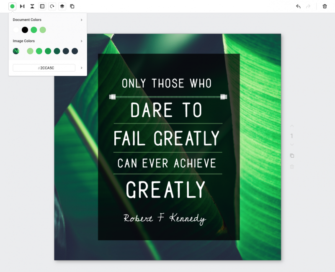Screen dimensions: 335x272
Task: Open the advanced picker beside the hex code
Action: click(x=81, y=68)
